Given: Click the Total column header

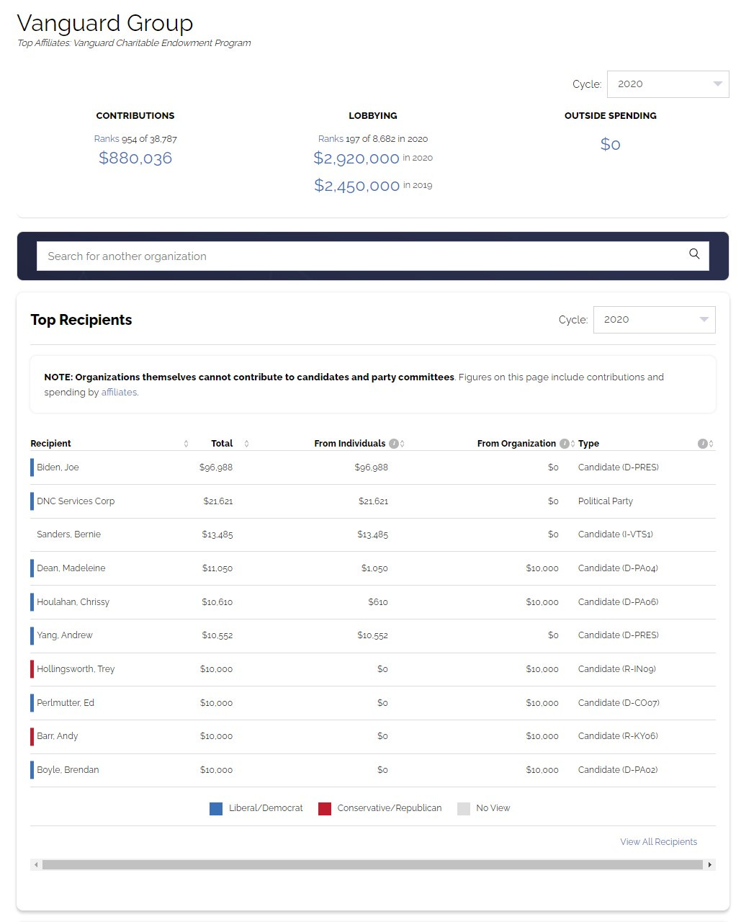Looking at the screenshot, I should (x=222, y=444).
